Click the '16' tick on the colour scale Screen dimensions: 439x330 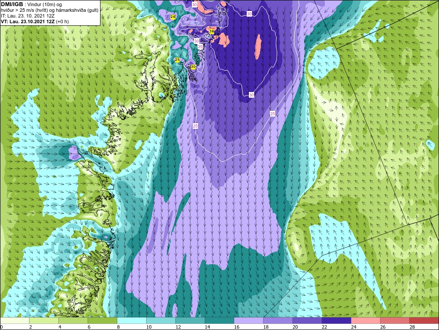click(x=237, y=327)
